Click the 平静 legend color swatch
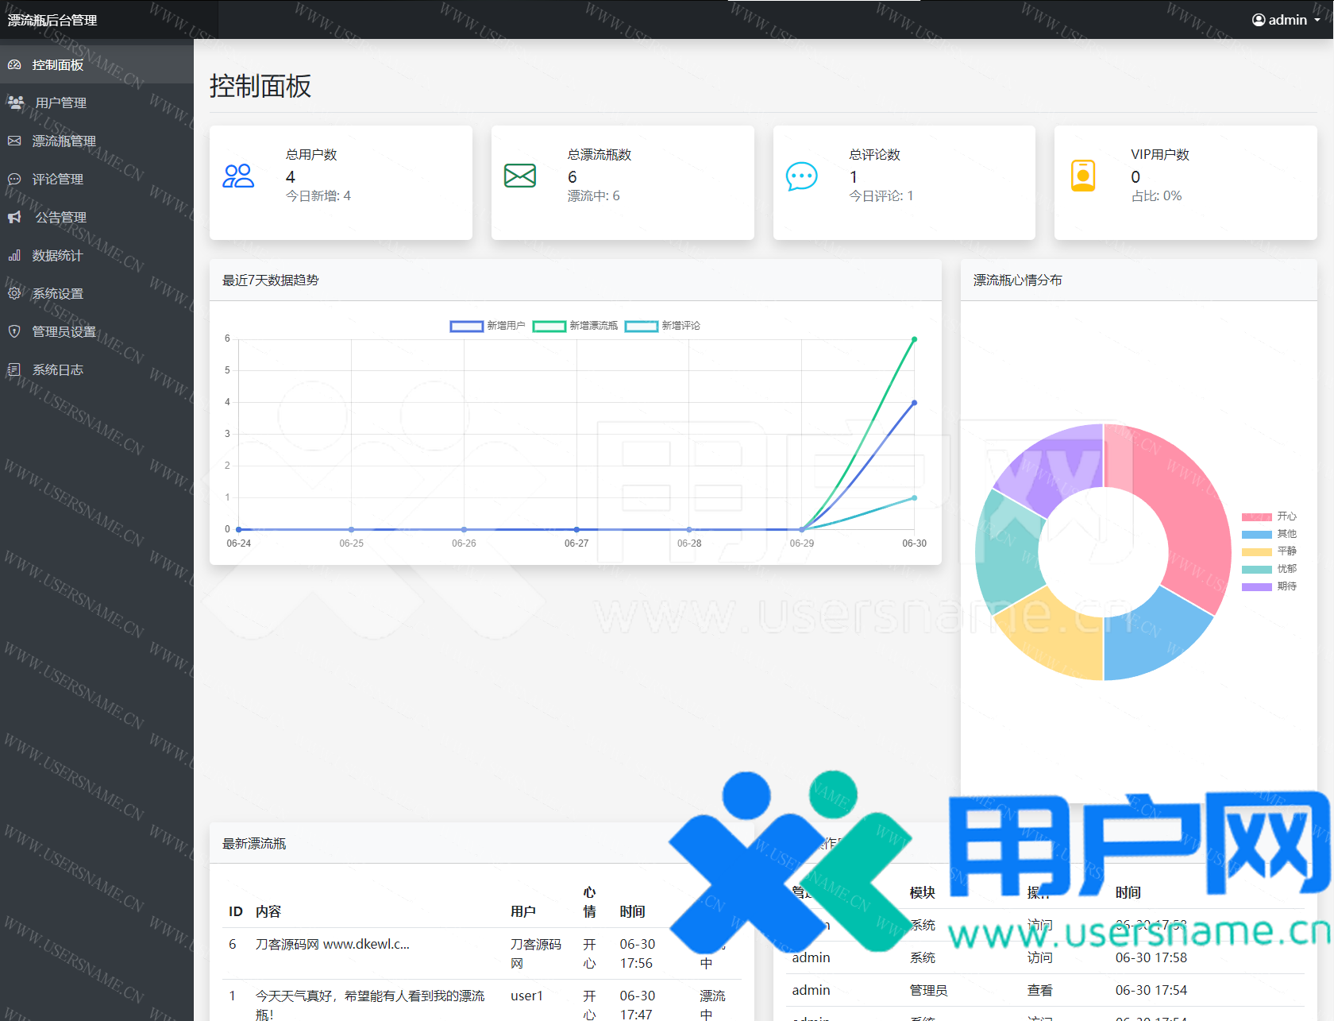Screen dimensions: 1334x1021 pyautogui.click(x=1256, y=551)
